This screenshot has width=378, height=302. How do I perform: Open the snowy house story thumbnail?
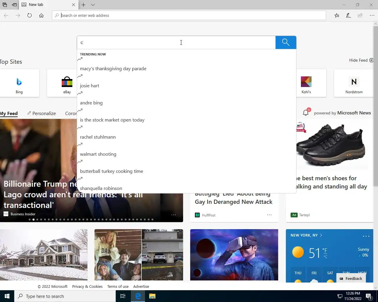44,255
